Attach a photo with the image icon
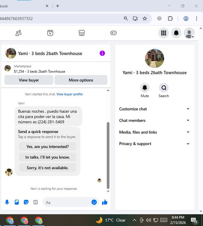The height and width of the screenshot is (226, 203). pyautogui.click(x=17, y=202)
